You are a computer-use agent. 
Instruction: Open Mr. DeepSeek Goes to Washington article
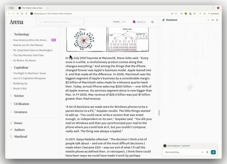pyautogui.click(x=33, y=50)
